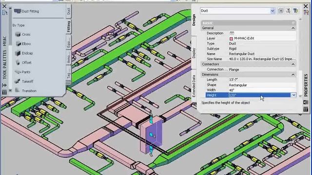Select the Offset fitting tool
Screen dimensions: 312x175
click(23, 63)
